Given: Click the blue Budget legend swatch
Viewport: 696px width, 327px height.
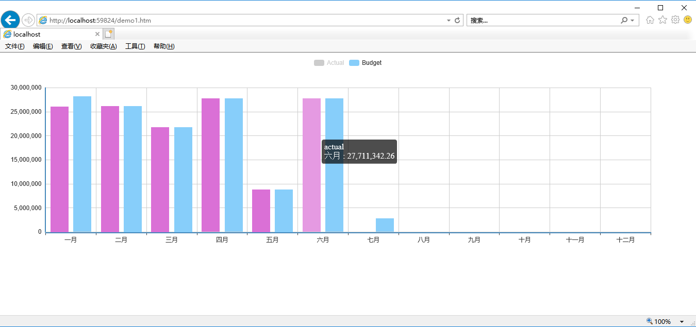Looking at the screenshot, I should pos(354,63).
